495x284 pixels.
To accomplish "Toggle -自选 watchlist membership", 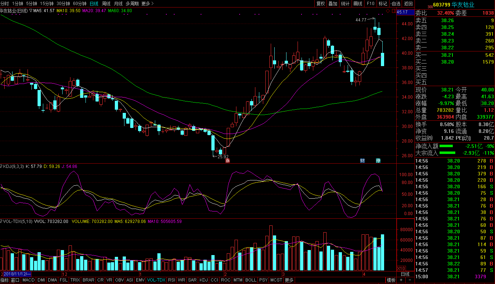I will point(395,4).
